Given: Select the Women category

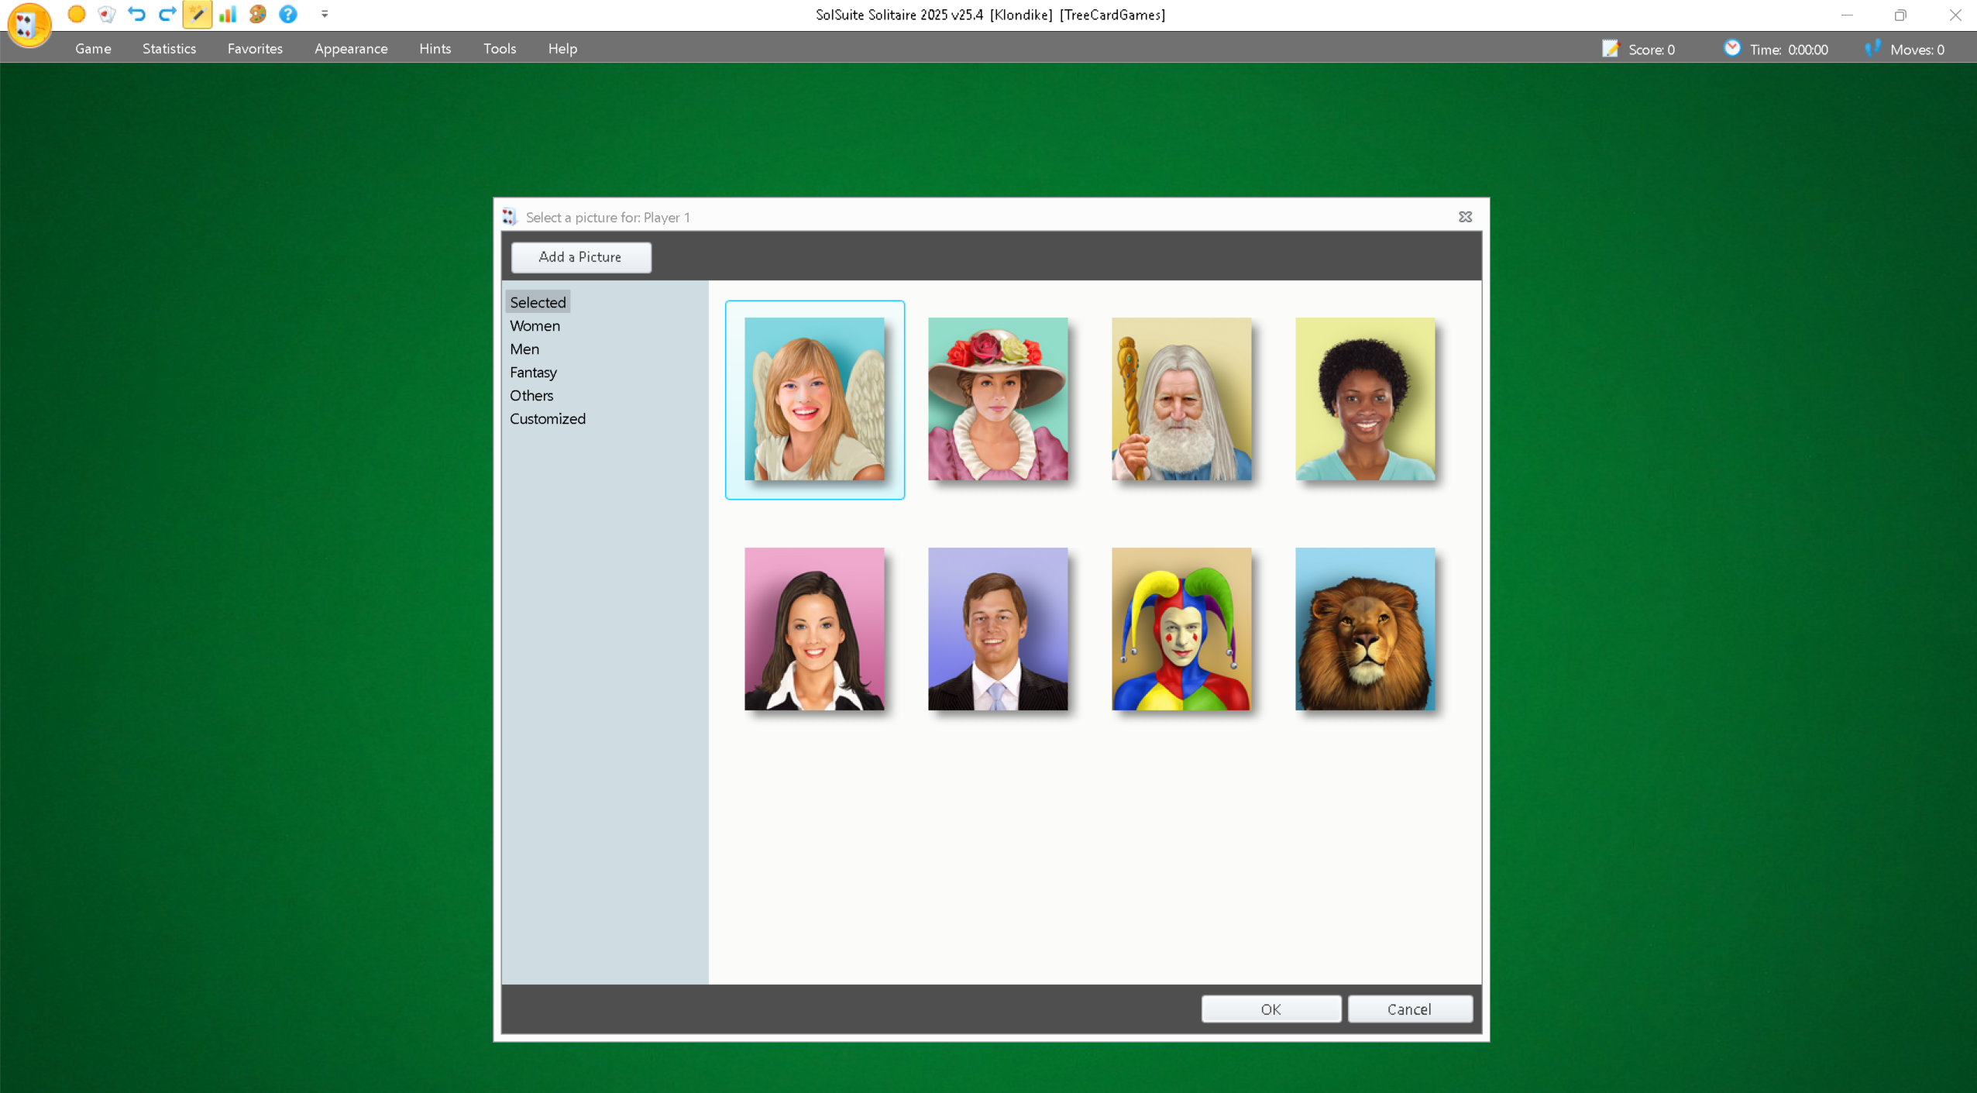Looking at the screenshot, I should click(535, 325).
